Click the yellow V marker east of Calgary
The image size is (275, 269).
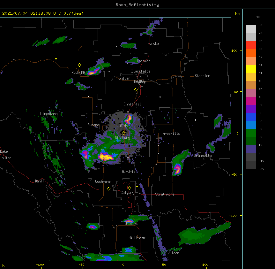pyautogui.click(x=137, y=187)
